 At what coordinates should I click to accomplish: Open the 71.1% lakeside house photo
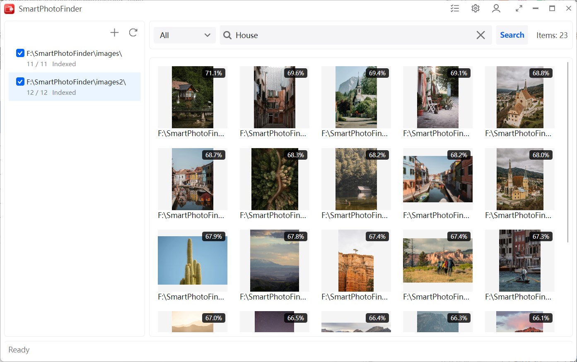193,97
